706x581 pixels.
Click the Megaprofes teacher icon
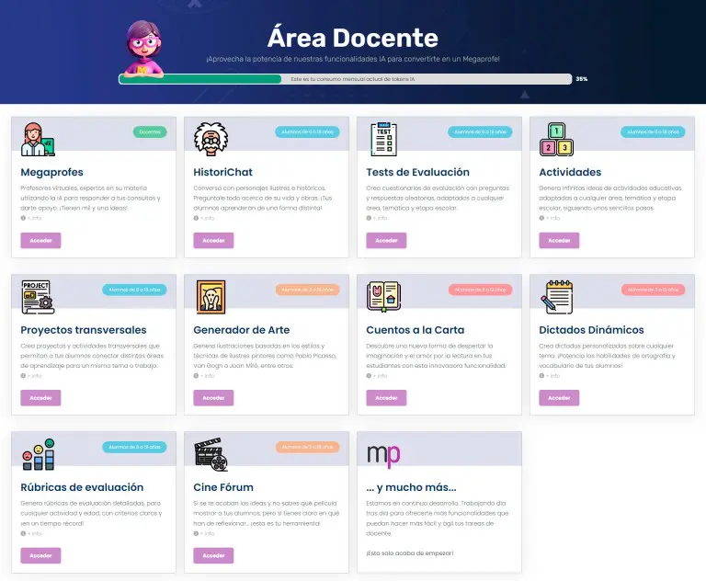[x=39, y=139]
